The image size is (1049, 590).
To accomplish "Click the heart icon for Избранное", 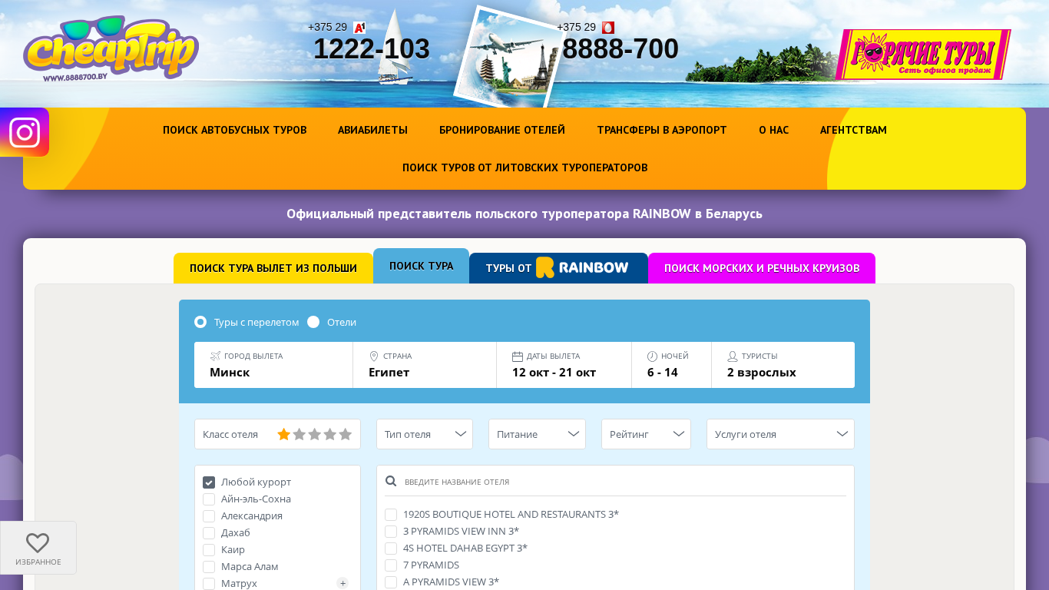I will (x=38, y=543).
